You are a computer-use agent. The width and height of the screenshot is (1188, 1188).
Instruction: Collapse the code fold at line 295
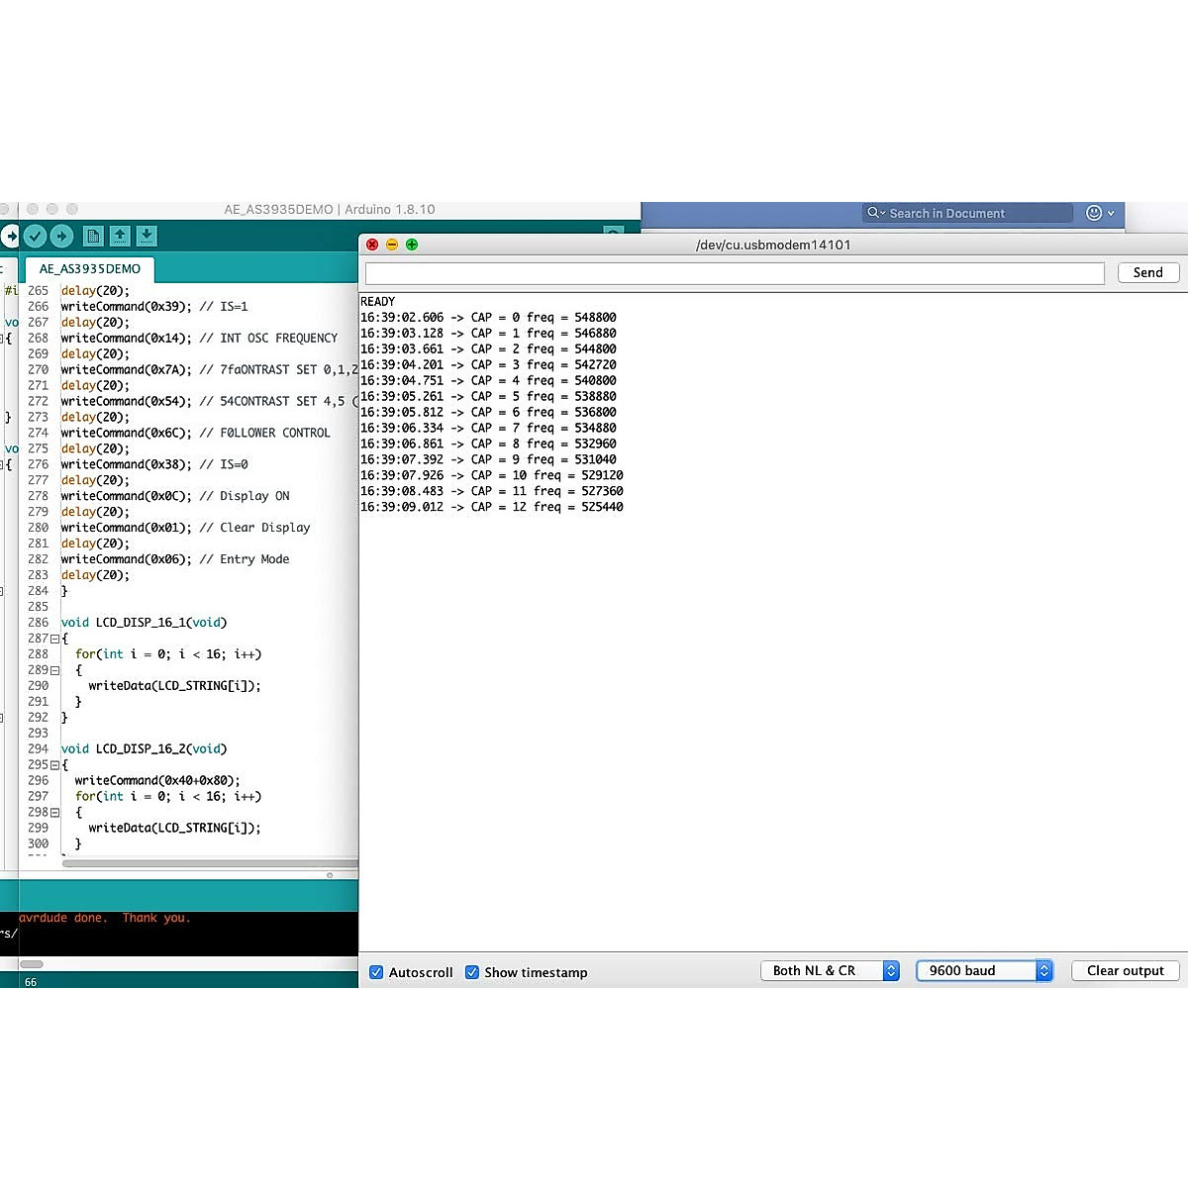(x=54, y=765)
